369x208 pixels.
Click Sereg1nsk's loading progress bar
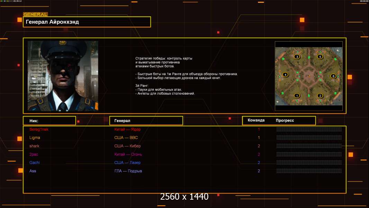pyautogui.click(x=309, y=129)
